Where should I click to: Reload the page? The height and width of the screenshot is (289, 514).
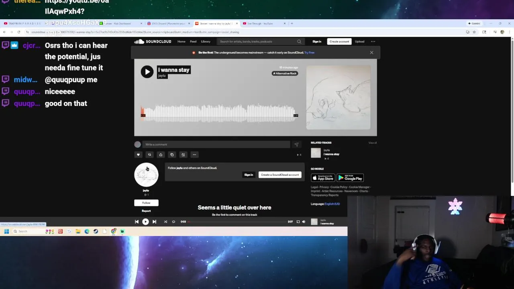point(18,32)
